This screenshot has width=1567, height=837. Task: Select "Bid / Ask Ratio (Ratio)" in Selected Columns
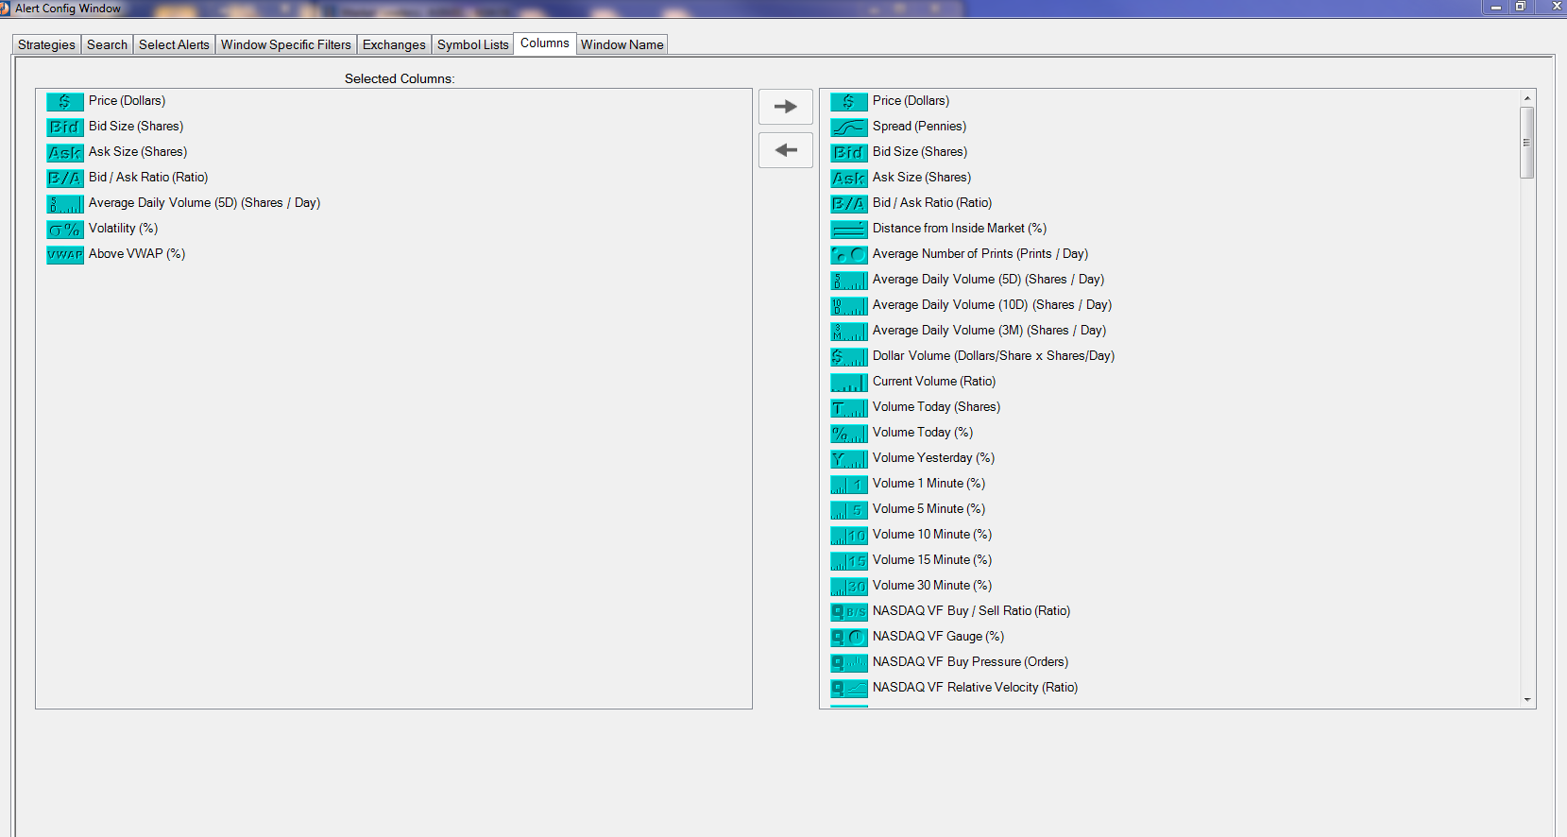148,178
